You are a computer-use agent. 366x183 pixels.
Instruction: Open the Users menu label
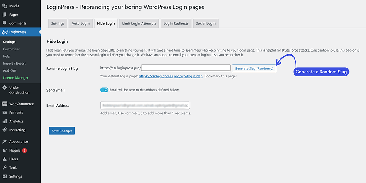pyautogui.click(x=14, y=159)
